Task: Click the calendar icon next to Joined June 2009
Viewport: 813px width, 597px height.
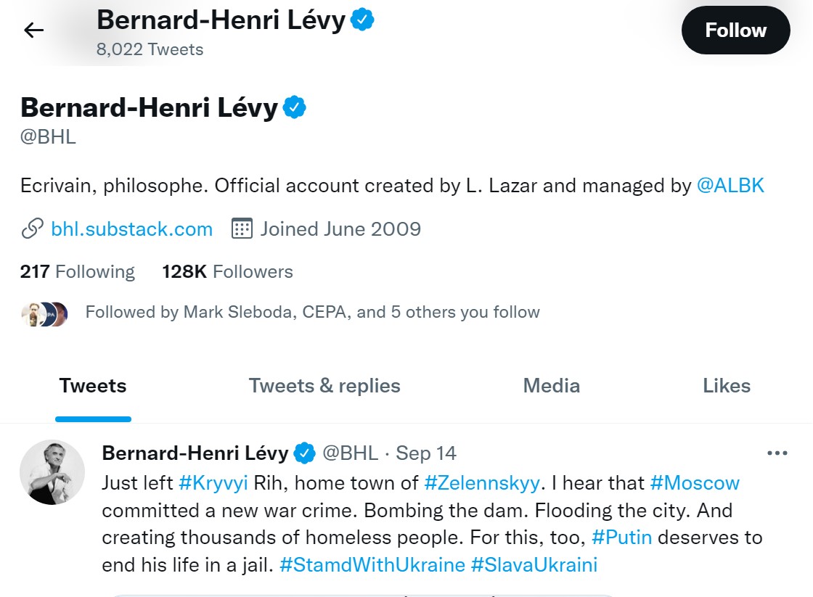Action: click(242, 229)
